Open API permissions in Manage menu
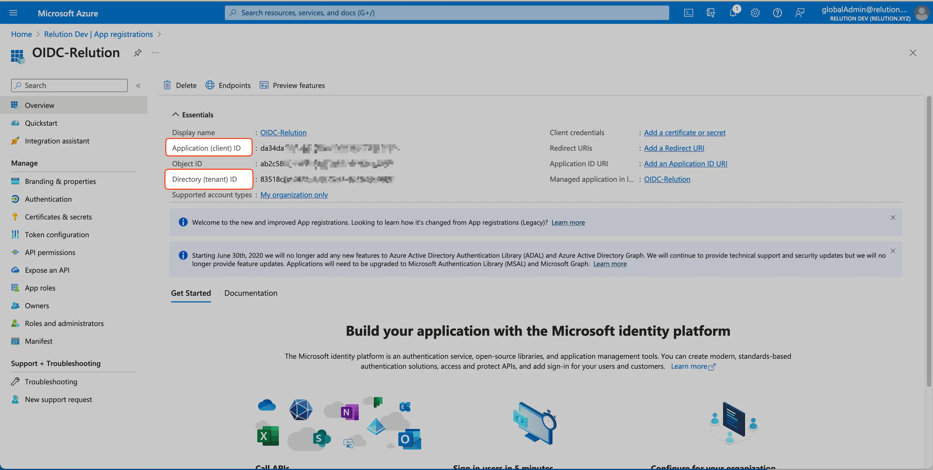 point(50,252)
